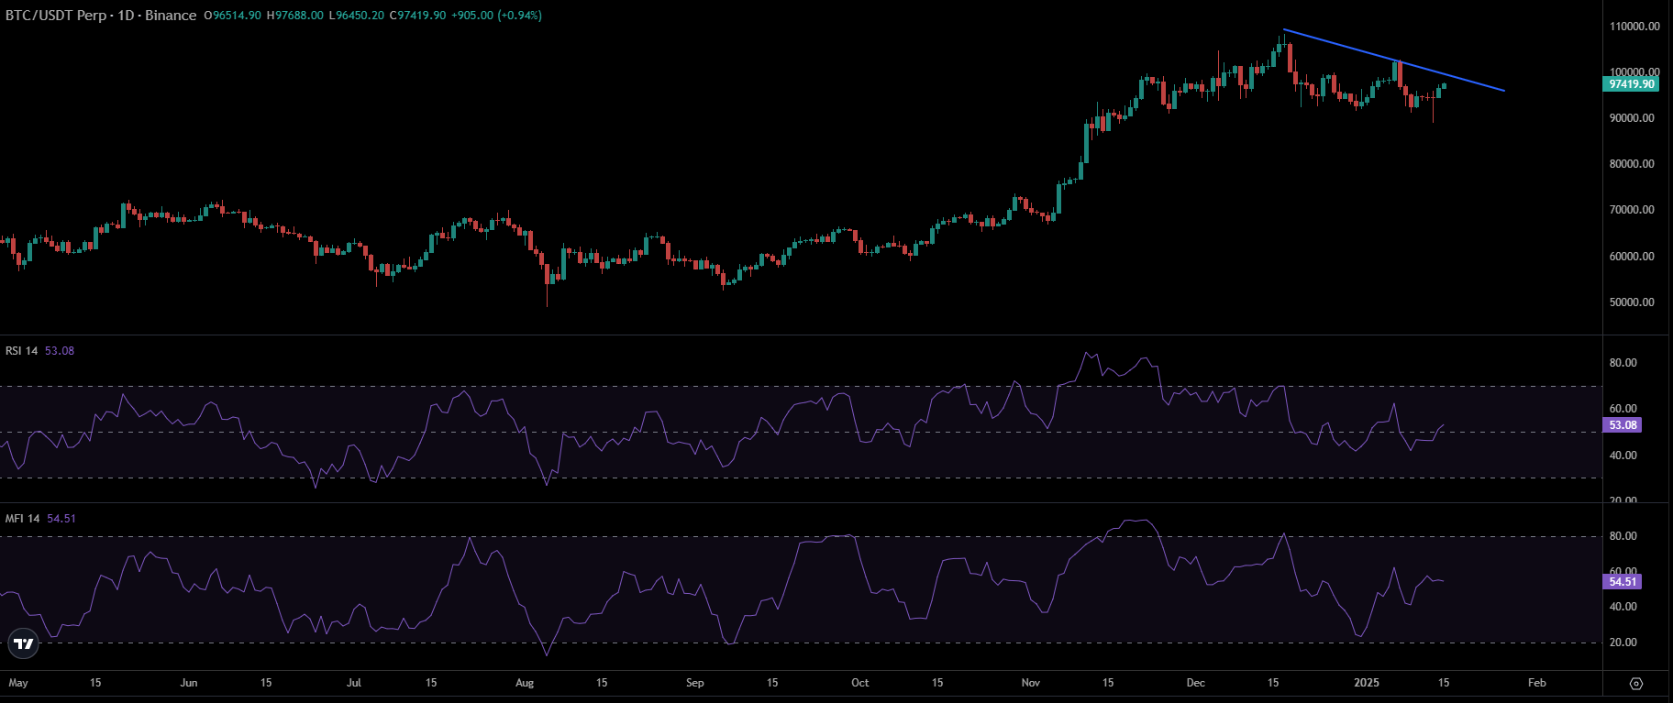Click the 90000.00 price scale label

(1632, 118)
